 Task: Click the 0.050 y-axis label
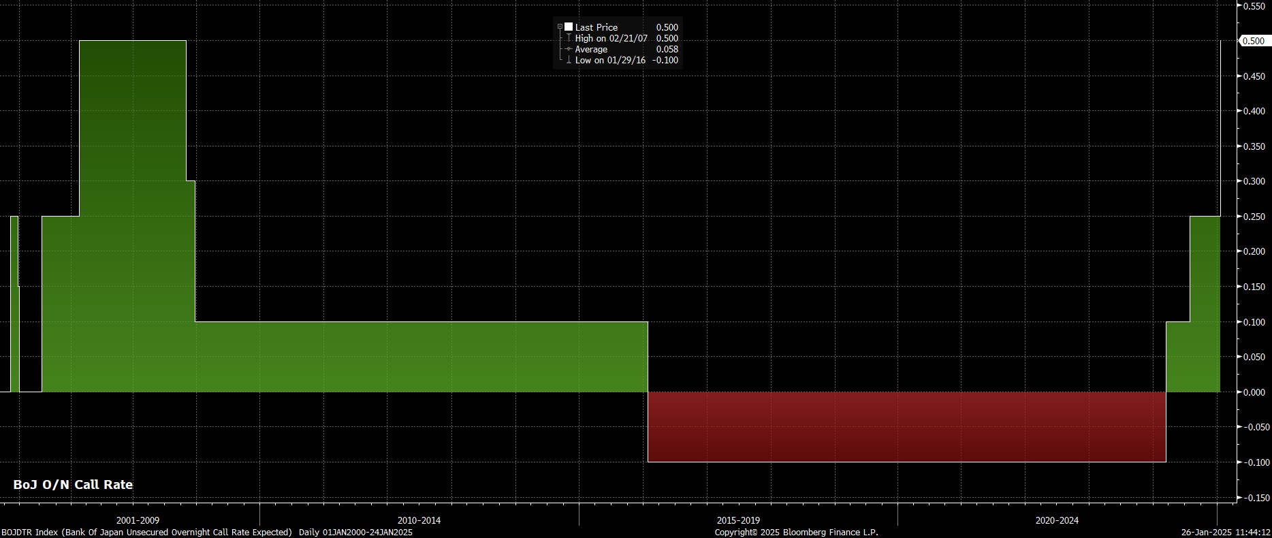pos(1254,357)
